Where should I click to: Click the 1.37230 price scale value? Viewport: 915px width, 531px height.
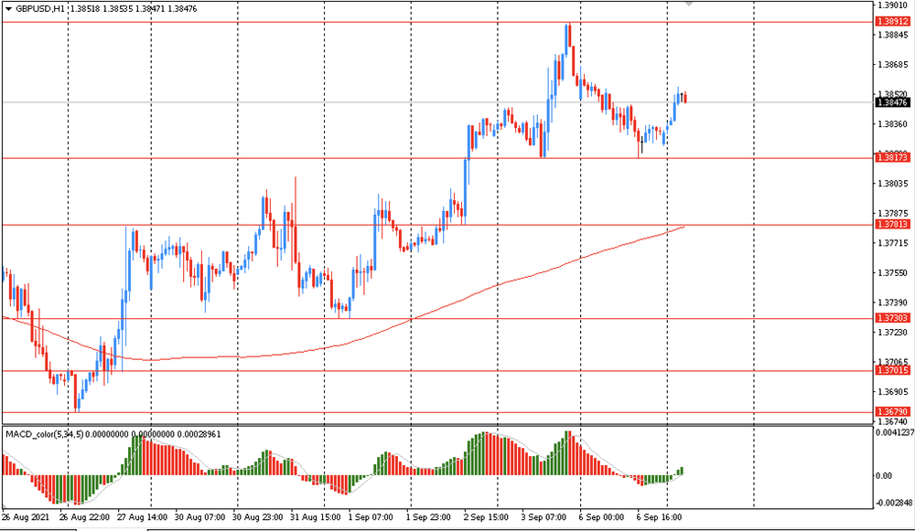(x=893, y=333)
